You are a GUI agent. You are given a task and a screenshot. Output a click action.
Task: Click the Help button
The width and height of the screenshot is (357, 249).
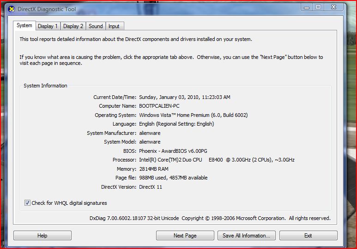pyautogui.click(x=42, y=235)
